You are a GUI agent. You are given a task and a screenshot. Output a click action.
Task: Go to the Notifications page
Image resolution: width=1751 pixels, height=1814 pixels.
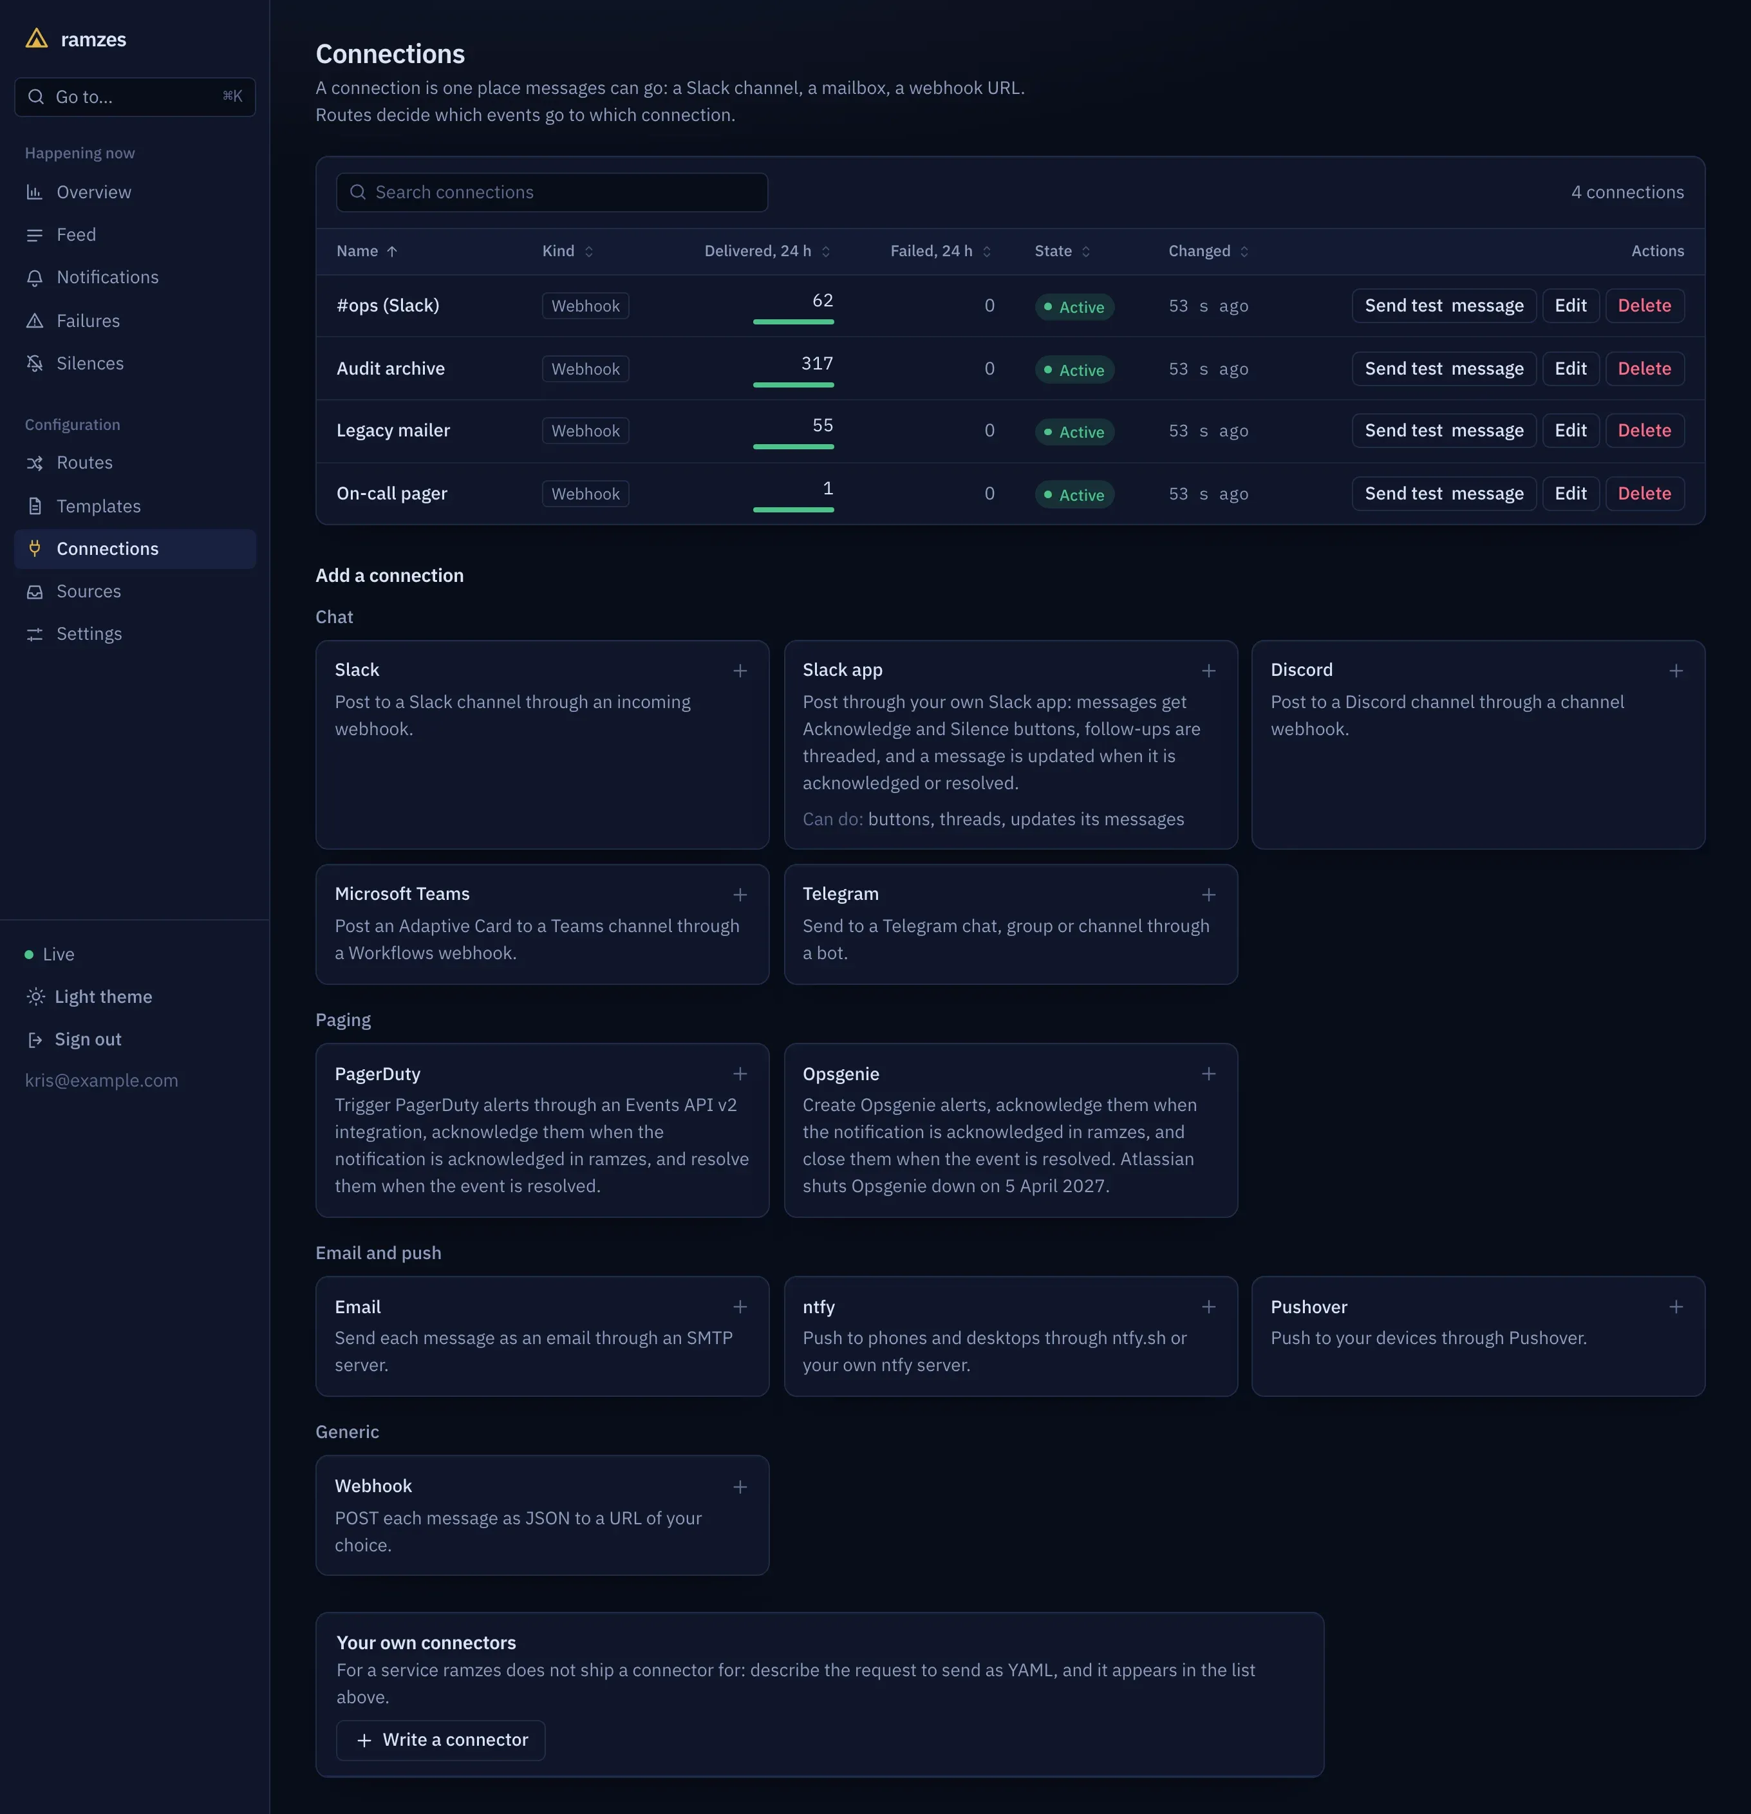(x=135, y=277)
